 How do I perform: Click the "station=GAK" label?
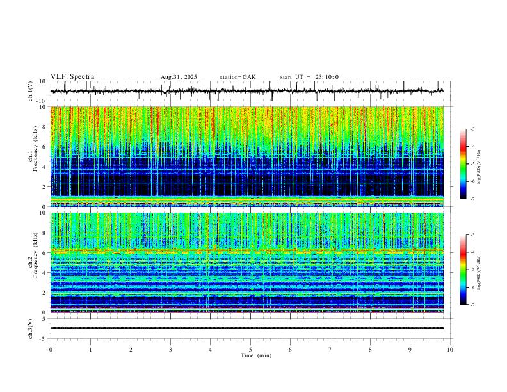pos(237,77)
